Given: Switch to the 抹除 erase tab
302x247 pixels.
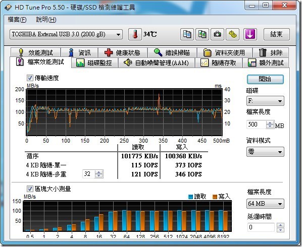Looking at the screenshot, I should (271, 52).
